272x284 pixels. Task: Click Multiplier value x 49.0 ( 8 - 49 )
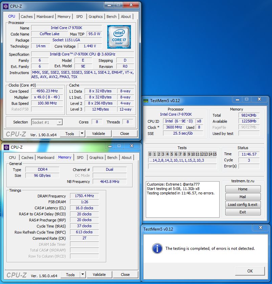[x=47, y=97]
